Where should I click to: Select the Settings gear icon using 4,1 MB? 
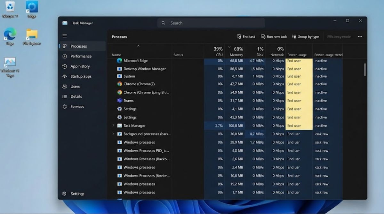click(119, 109)
